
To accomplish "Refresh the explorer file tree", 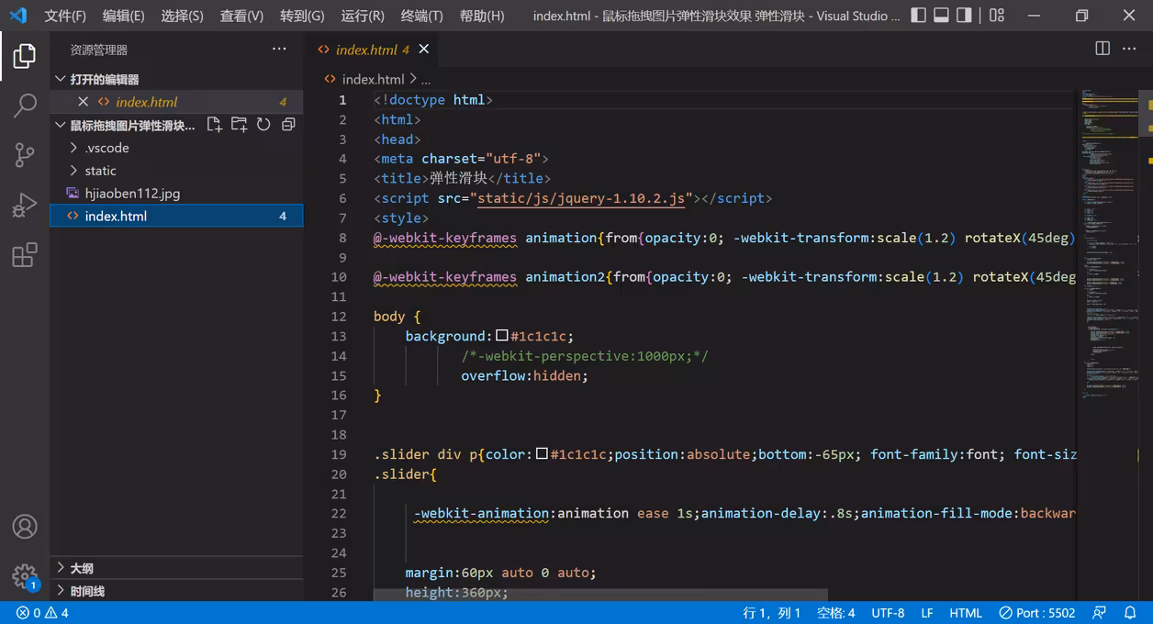I will point(263,125).
